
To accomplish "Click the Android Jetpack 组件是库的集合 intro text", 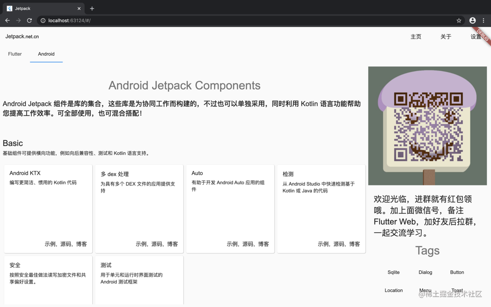I will click(182, 109).
